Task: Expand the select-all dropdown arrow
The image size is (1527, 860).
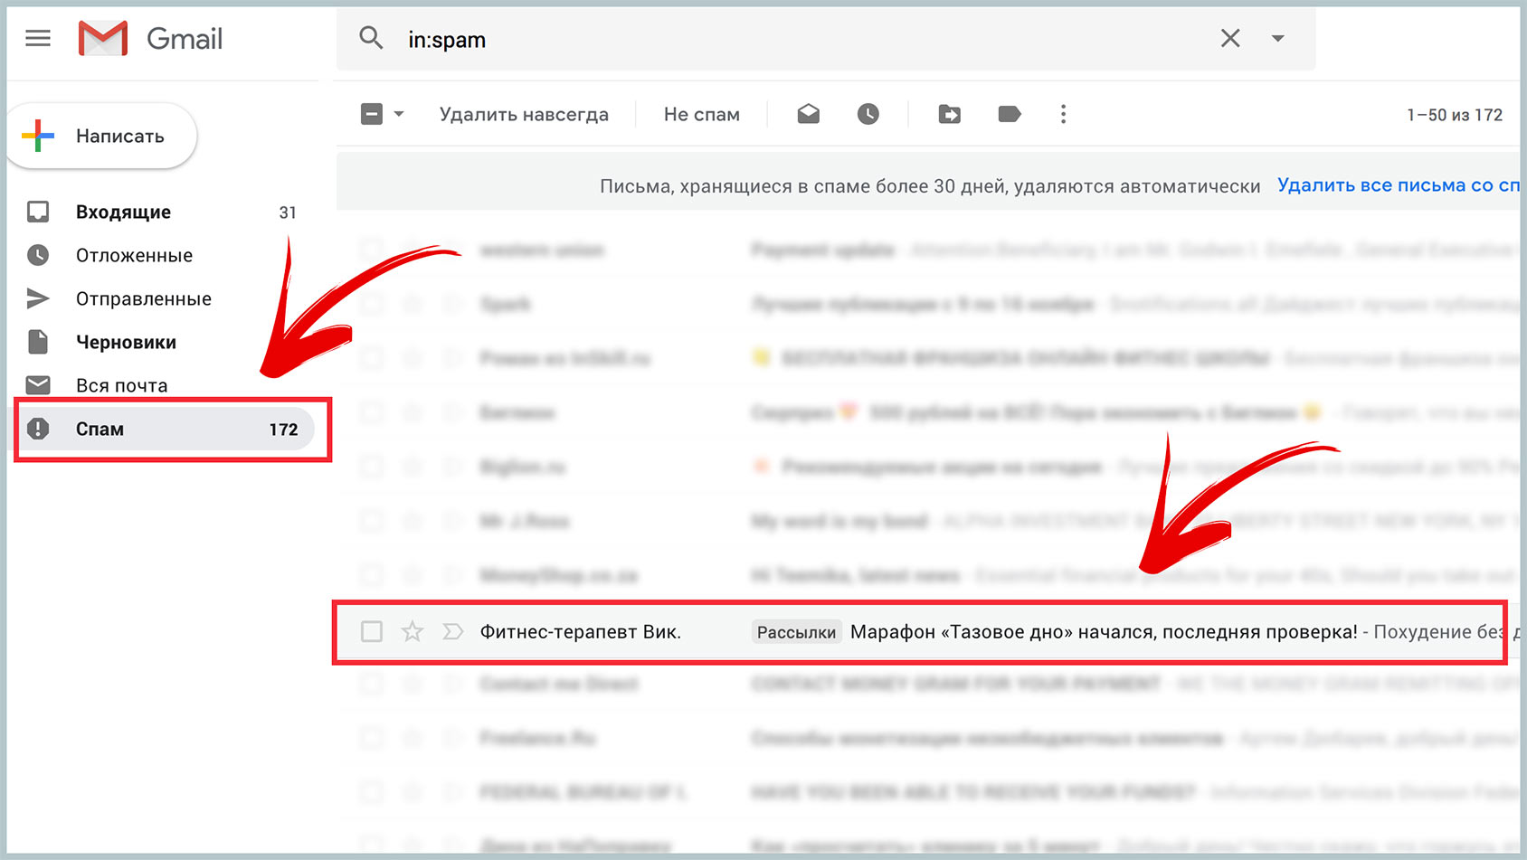Action: (x=399, y=114)
